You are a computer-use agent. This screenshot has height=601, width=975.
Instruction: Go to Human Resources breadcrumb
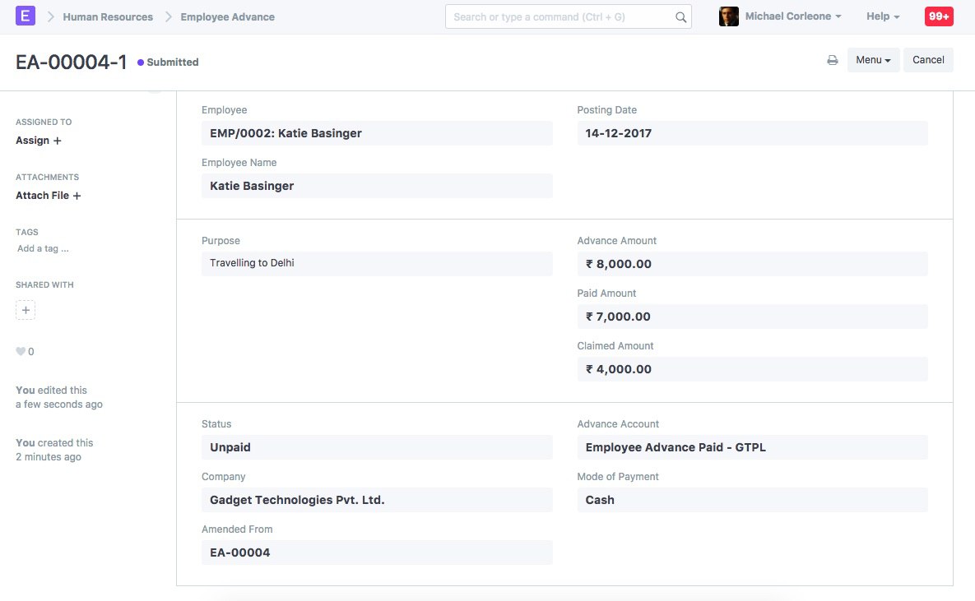click(108, 17)
